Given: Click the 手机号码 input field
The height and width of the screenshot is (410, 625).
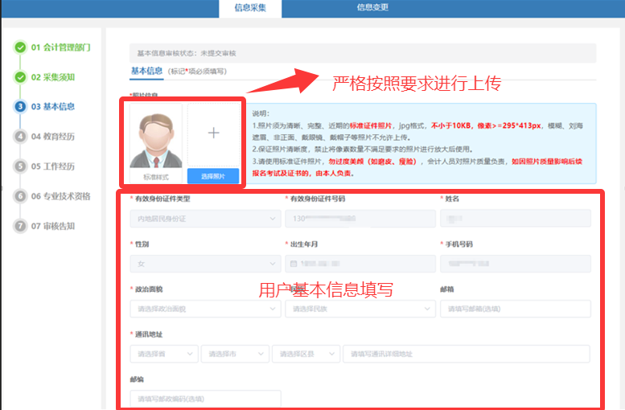Looking at the screenshot, I should click(x=516, y=264).
